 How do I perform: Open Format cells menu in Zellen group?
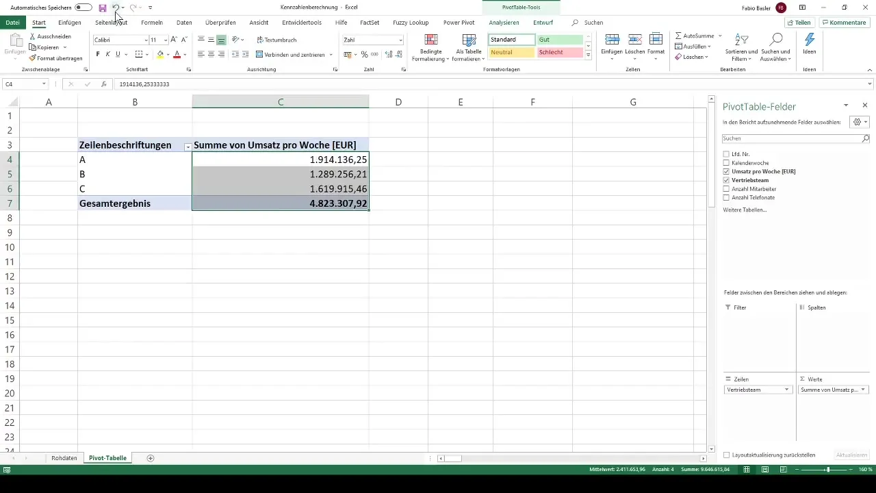656,47
